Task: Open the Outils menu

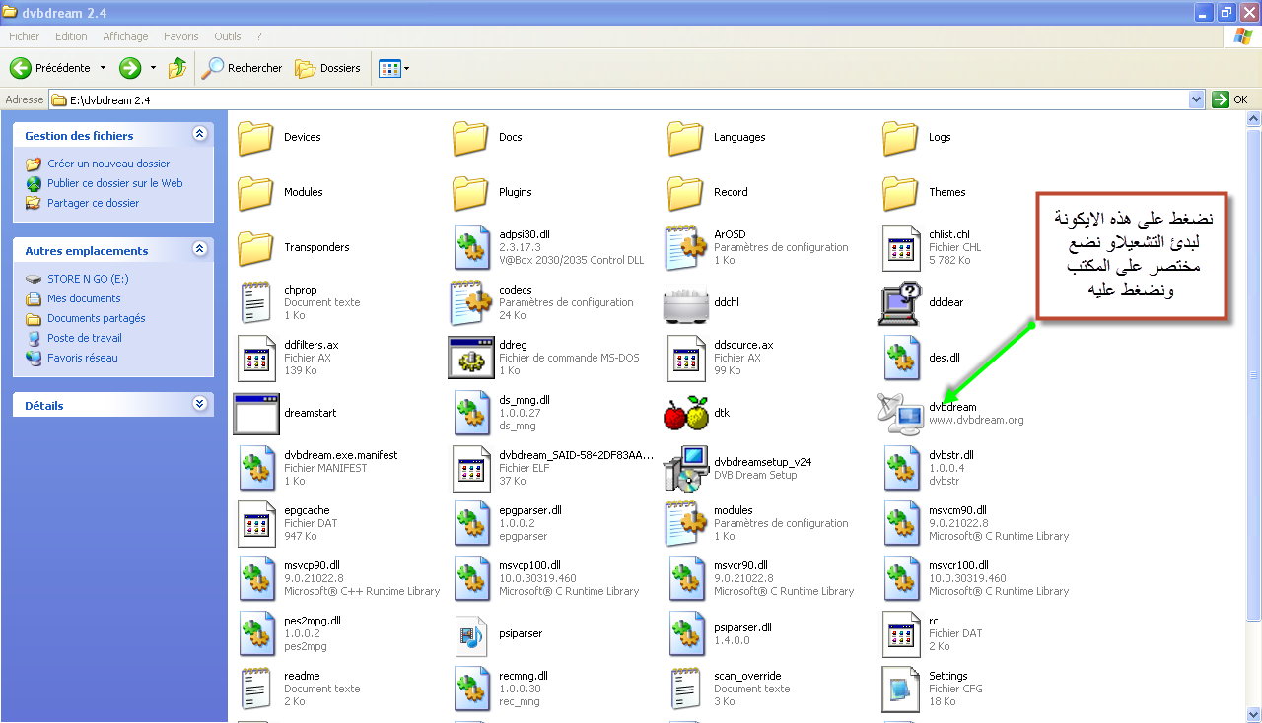Action: tap(227, 36)
